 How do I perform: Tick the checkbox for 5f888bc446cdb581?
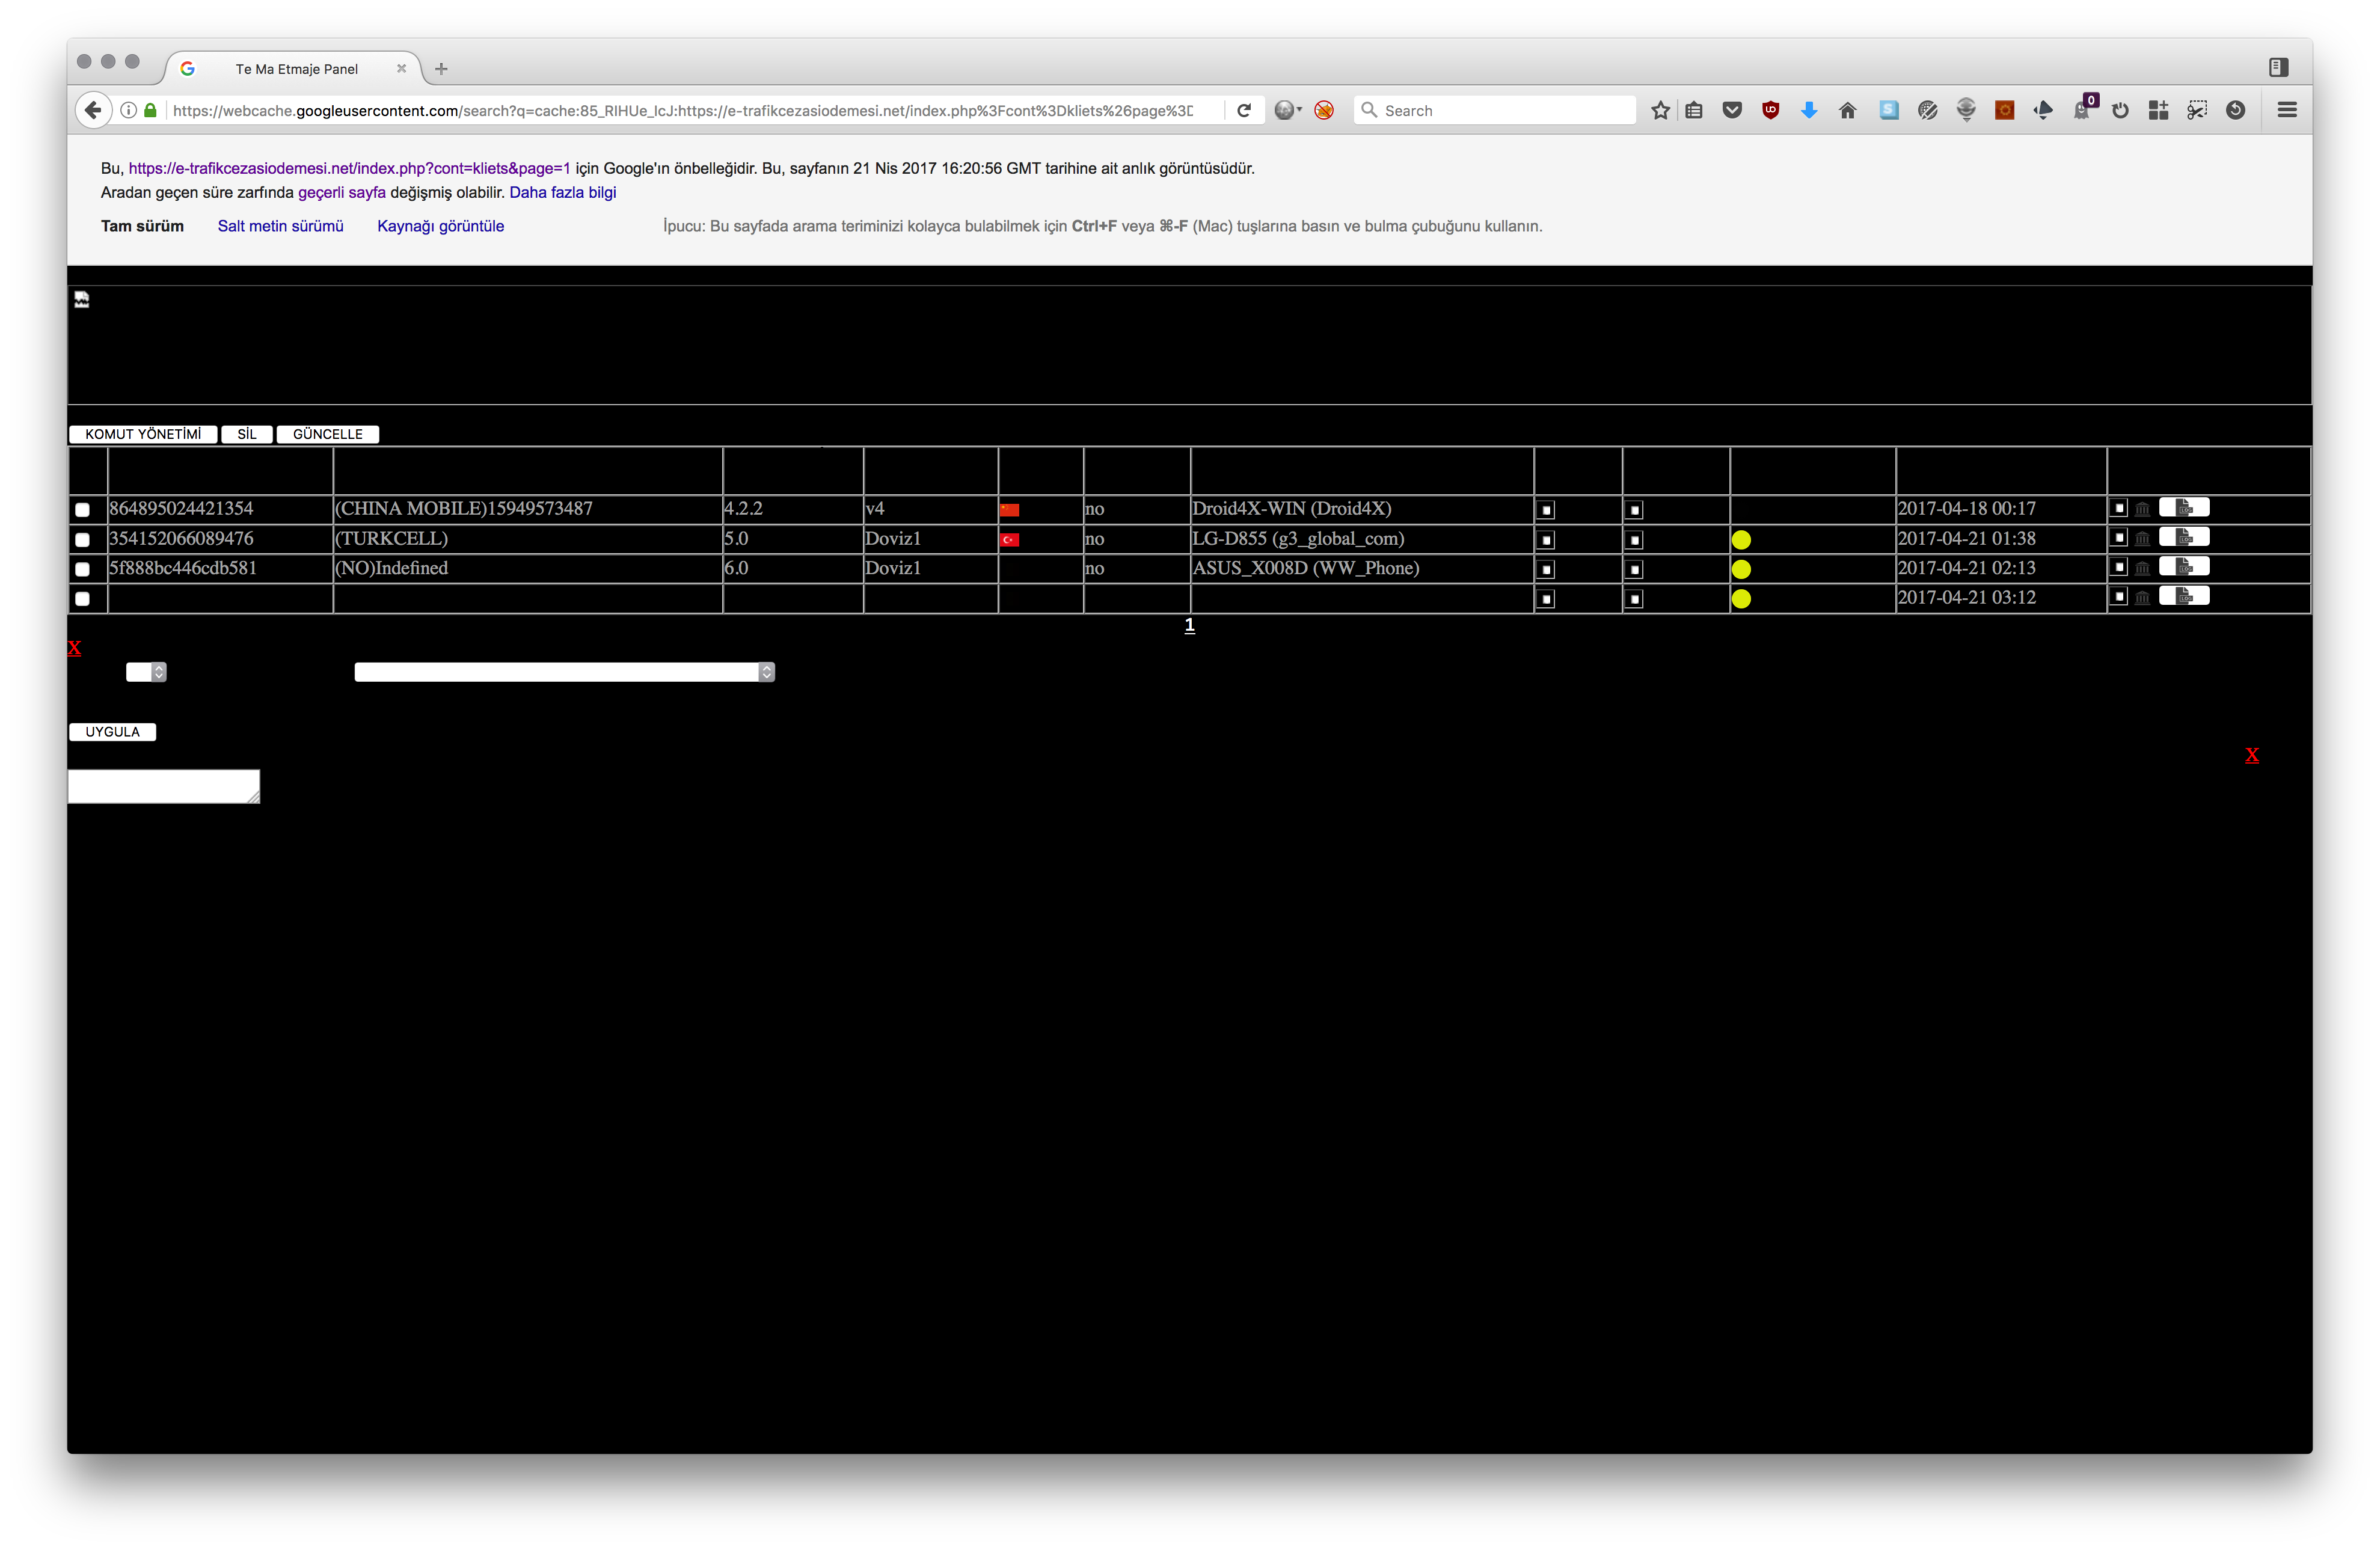82,569
